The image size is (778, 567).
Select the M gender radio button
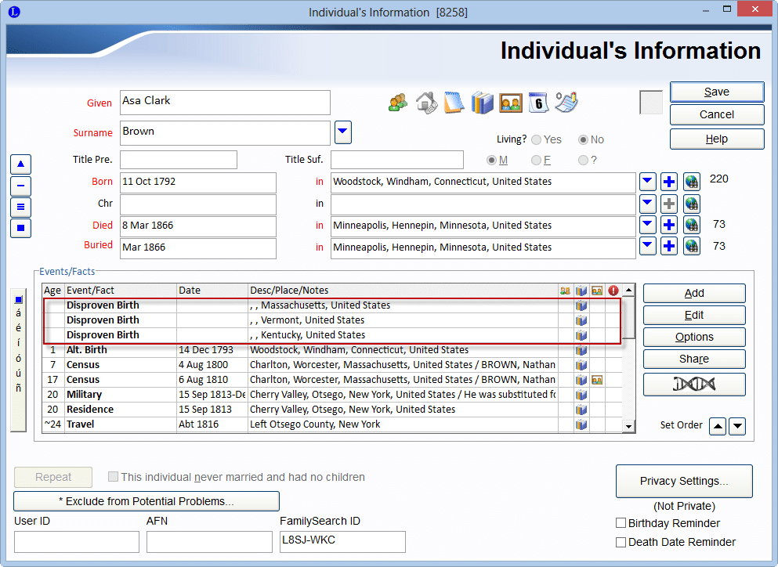click(491, 161)
